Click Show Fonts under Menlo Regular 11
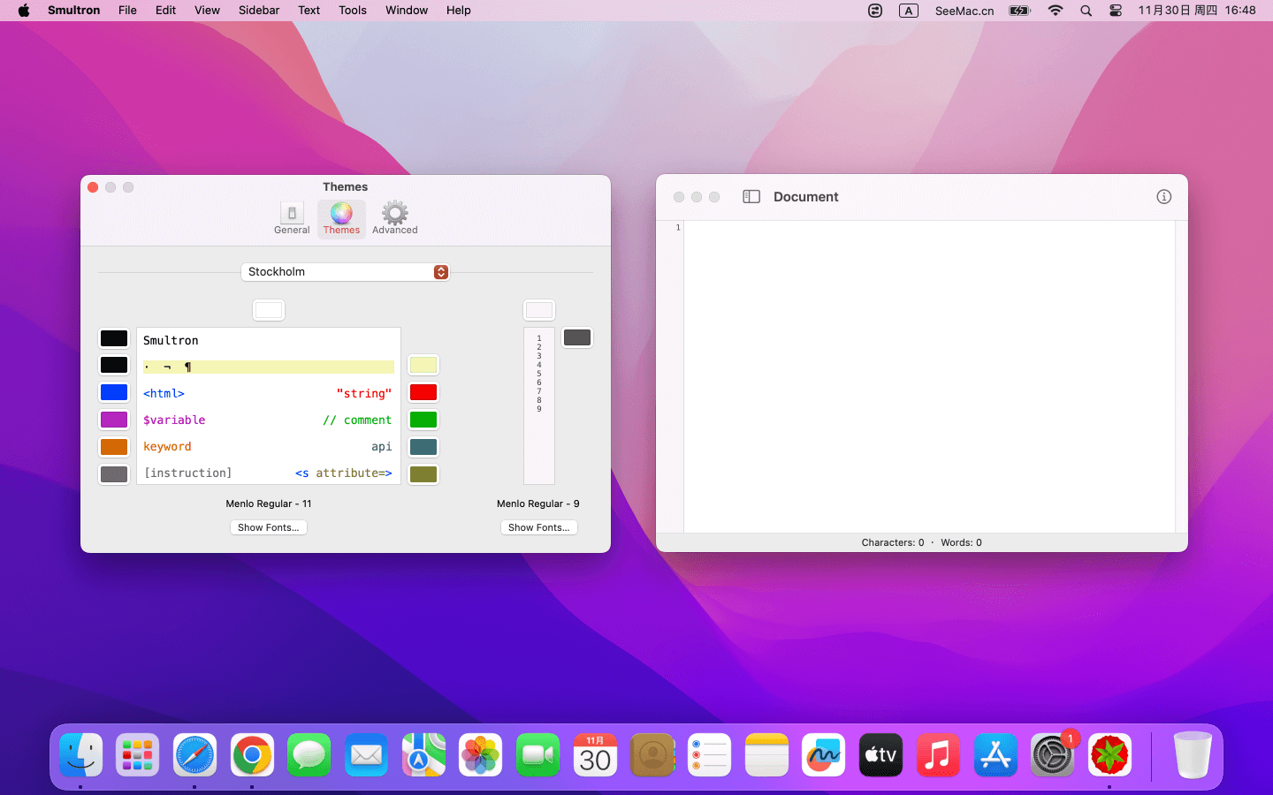1273x795 pixels. [269, 527]
